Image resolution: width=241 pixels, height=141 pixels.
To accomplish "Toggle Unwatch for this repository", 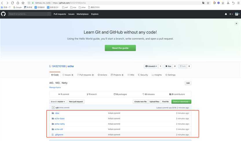I will 151,66.
